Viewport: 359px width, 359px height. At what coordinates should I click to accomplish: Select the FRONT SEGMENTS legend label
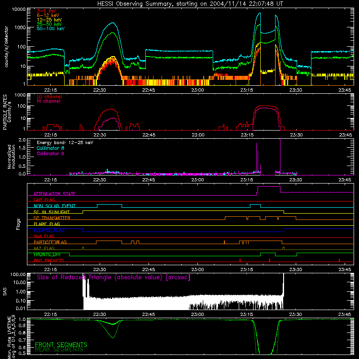tap(61, 345)
